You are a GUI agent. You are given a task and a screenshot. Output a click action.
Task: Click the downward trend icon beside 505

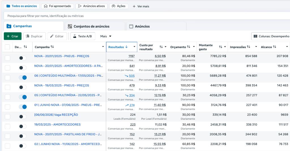tap(126, 76)
